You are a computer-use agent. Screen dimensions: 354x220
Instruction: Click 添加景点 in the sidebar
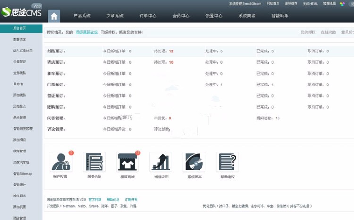tap(20, 106)
